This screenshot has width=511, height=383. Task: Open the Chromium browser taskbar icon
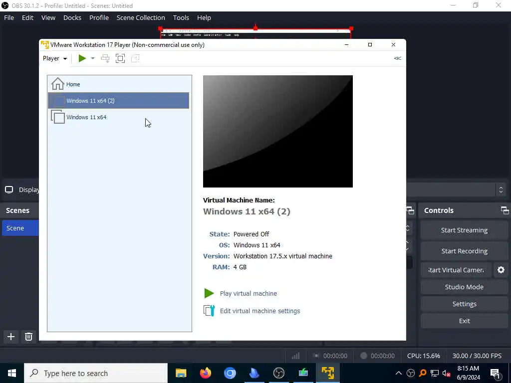click(x=230, y=373)
